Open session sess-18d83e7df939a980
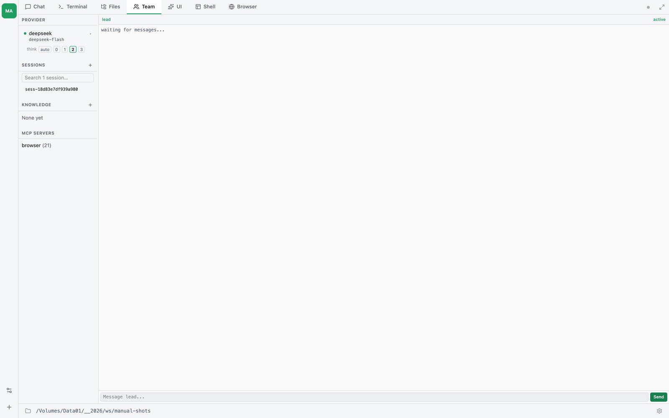 click(51, 89)
